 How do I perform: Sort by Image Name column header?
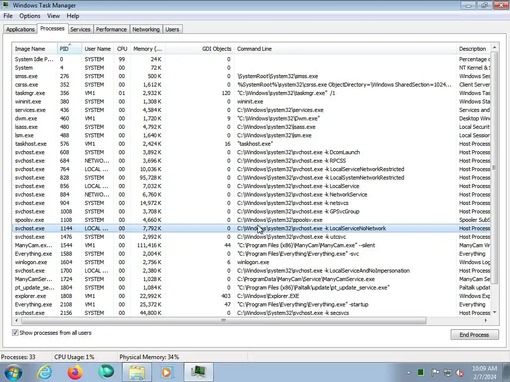point(35,49)
